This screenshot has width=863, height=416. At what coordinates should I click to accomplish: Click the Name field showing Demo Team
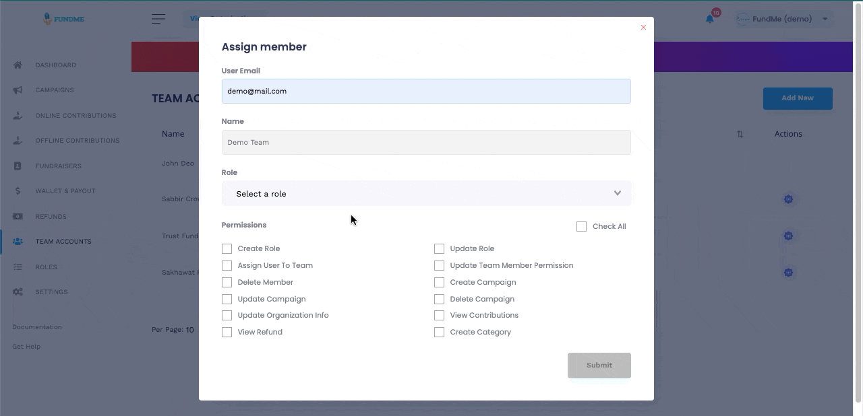tap(426, 142)
